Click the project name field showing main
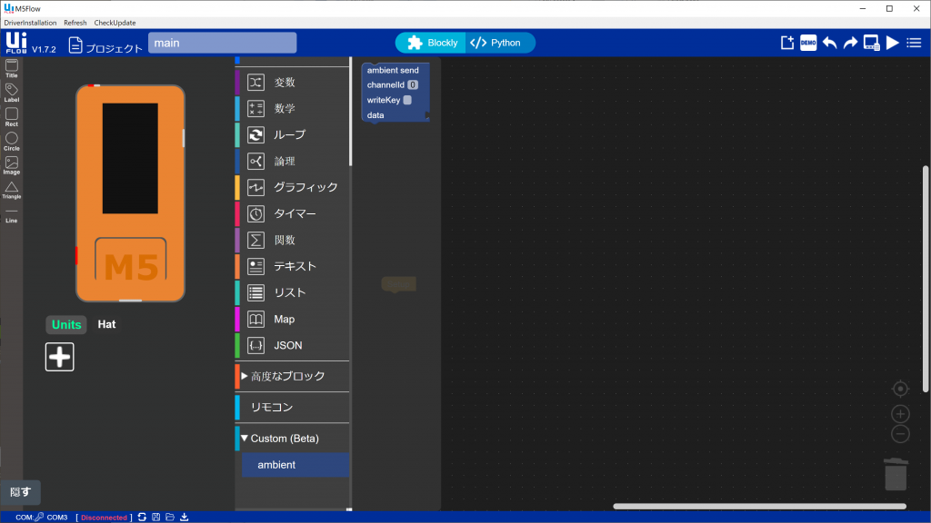Screen dimensions: 931x523 221,42
